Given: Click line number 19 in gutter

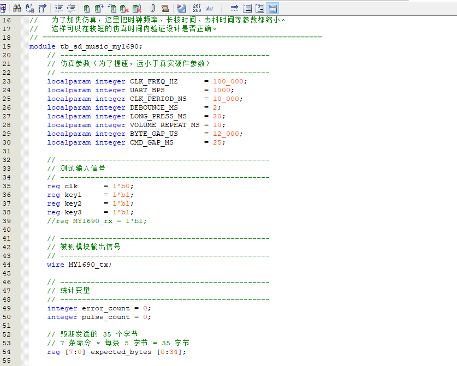Looking at the screenshot, I should point(7,46).
